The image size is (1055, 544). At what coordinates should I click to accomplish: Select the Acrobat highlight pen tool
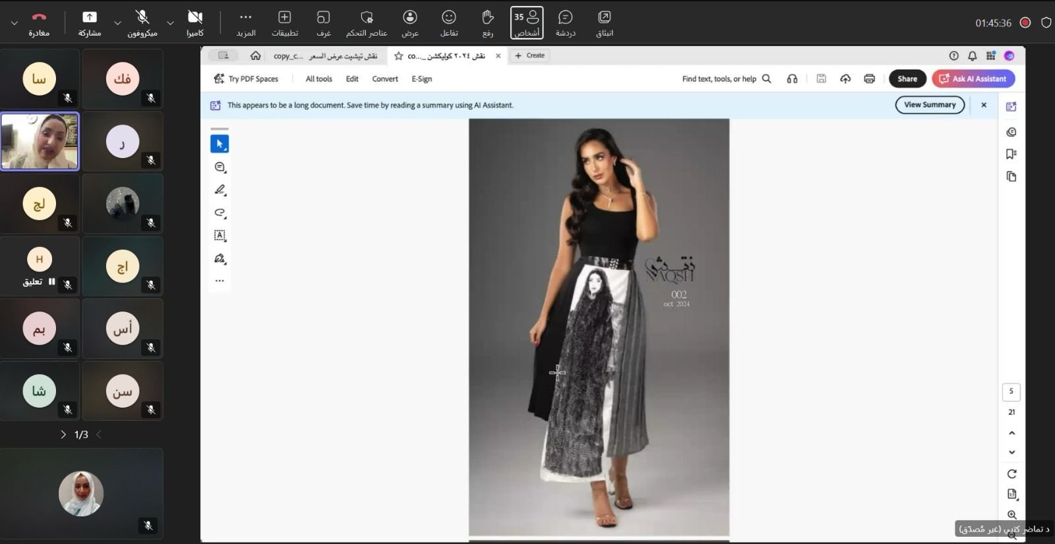[x=220, y=190]
